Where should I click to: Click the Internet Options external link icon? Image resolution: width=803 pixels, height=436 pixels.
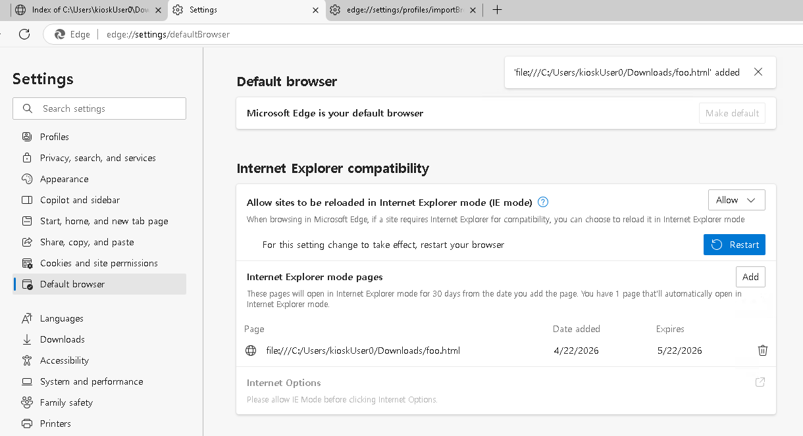pyautogui.click(x=760, y=382)
